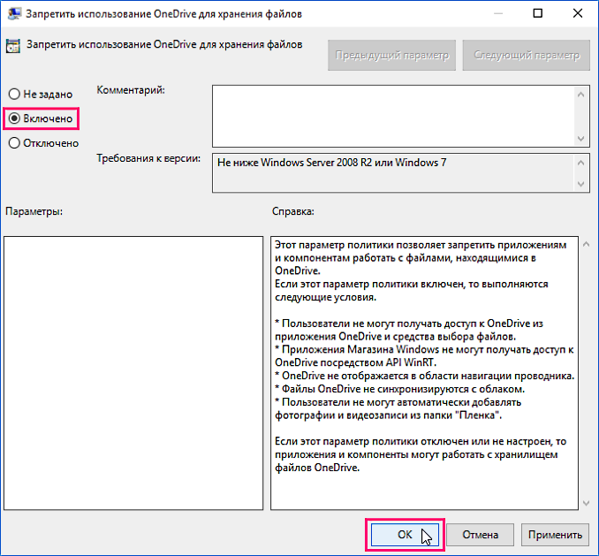The height and width of the screenshot is (556, 599).
Task: Click the policy heading text below title bar
Action: click(164, 45)
